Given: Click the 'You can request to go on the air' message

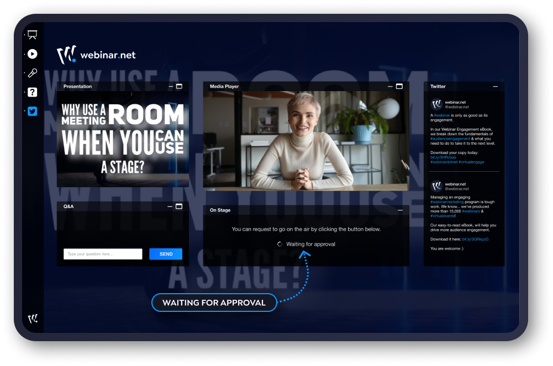Looking at the screenshot, I should pos(306,229).
